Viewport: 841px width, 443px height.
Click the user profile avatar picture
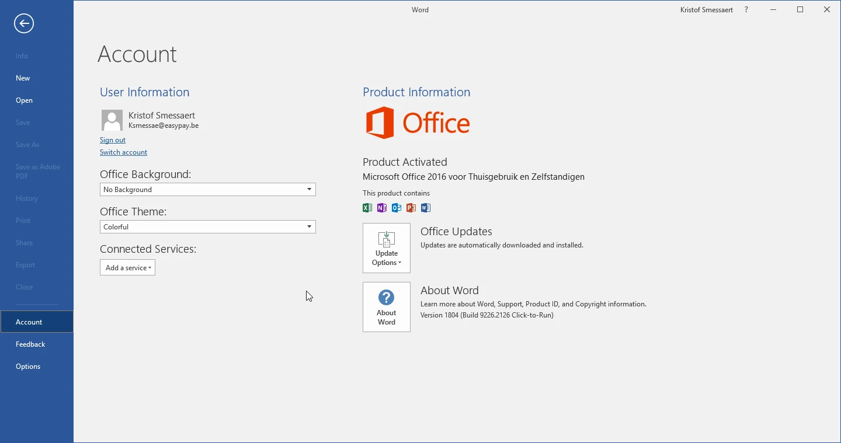pos(112,120)
